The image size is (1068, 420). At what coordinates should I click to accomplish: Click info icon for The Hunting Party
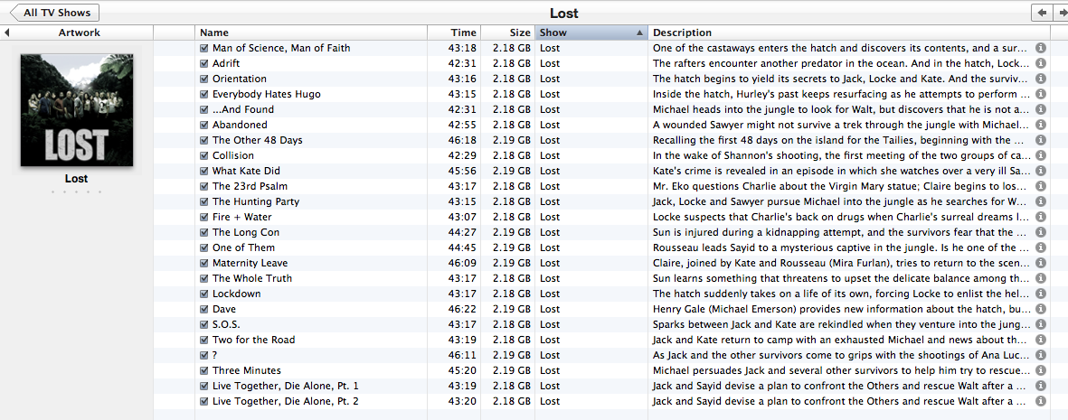[1040, 201]
